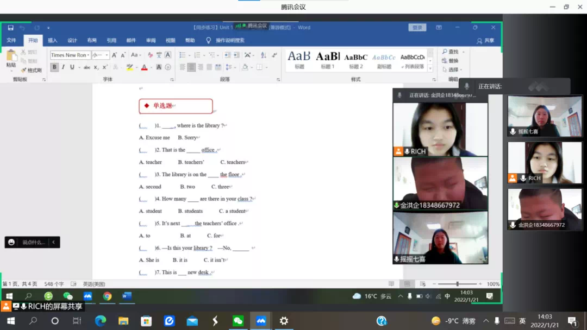Switch to the Layout (布局) tab
This screenshot has height=330, width=587.
(92, 40)
